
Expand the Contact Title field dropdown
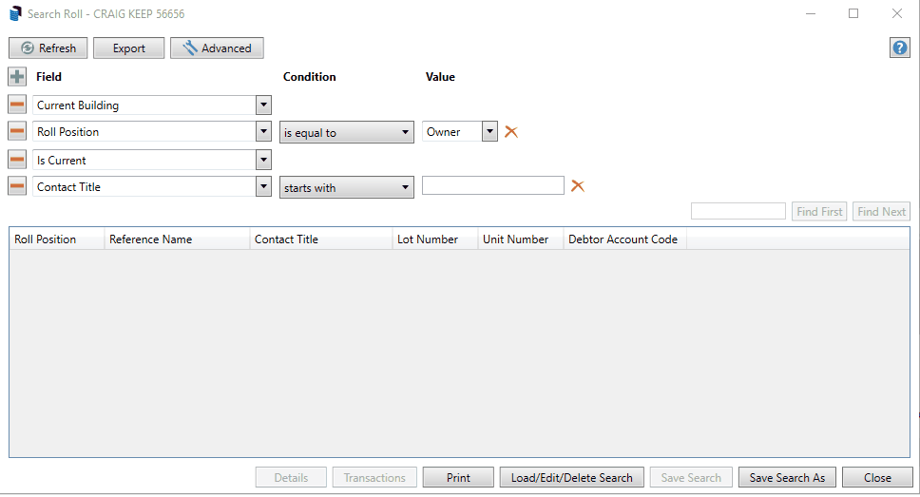coord(263,186)
